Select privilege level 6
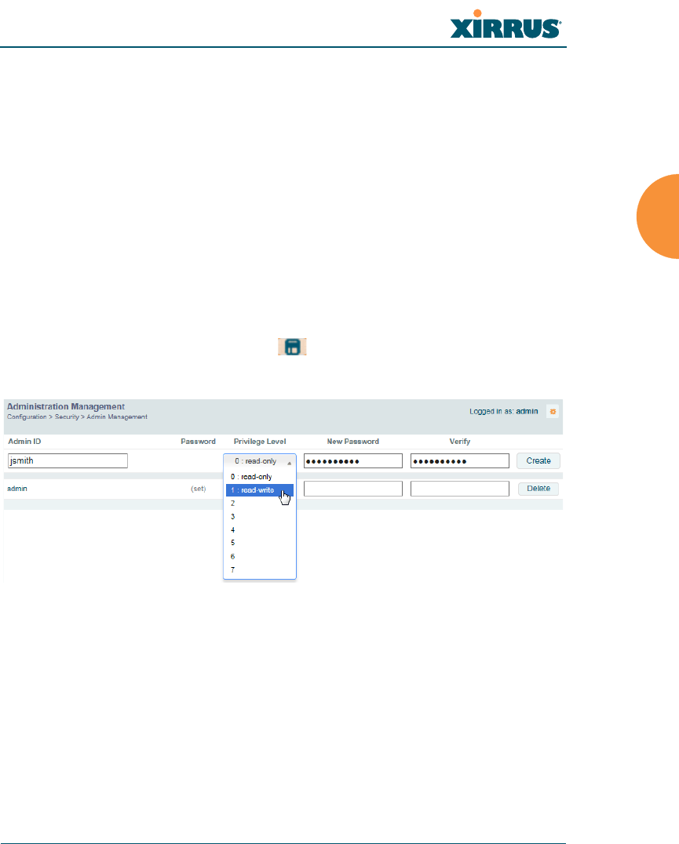679x844 pixels. click(260, 557)
